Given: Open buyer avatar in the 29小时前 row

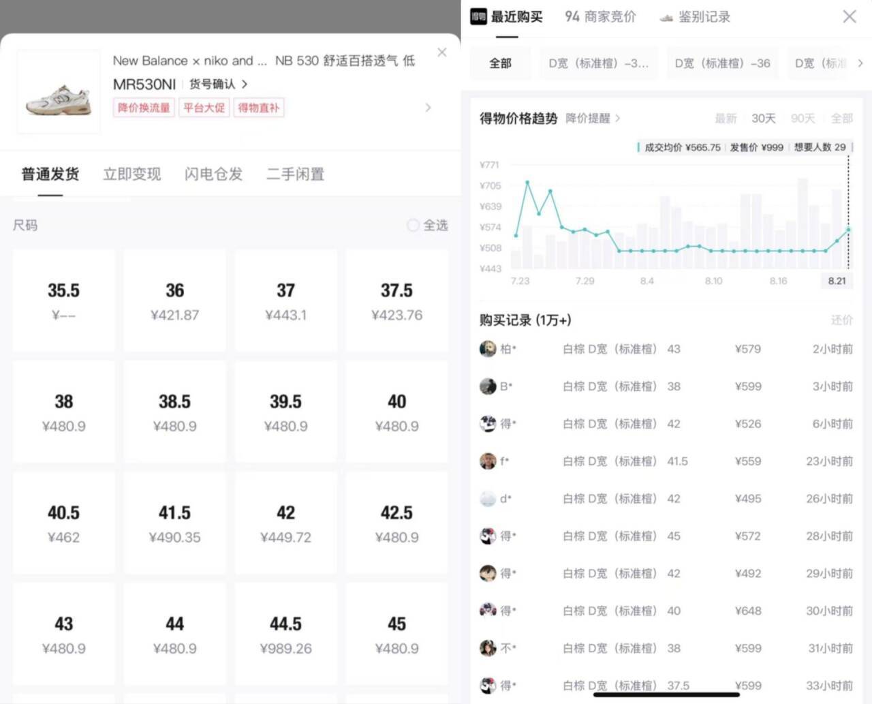Looking at the screenshot, I should click(488, 574).
